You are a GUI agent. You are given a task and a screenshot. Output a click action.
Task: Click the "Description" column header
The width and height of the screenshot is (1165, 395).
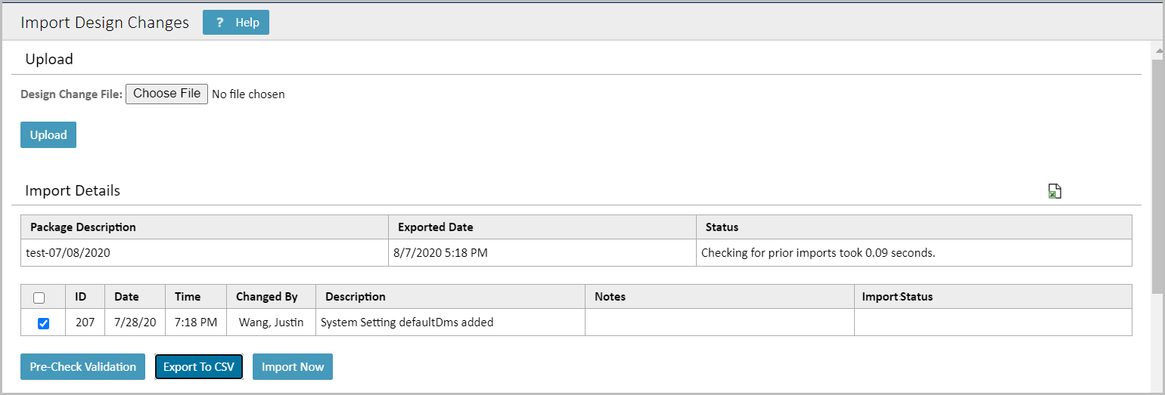tap(451, 297)
